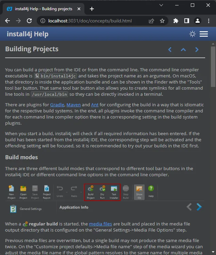View site information icon in address bar
This screenshot has width=216, height=255.
(x=43, y=21)
